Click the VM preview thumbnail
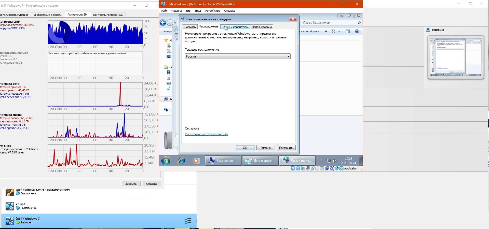Image resolution: width=489 pixels, height=229 pixels. click(x=456, y=57)
